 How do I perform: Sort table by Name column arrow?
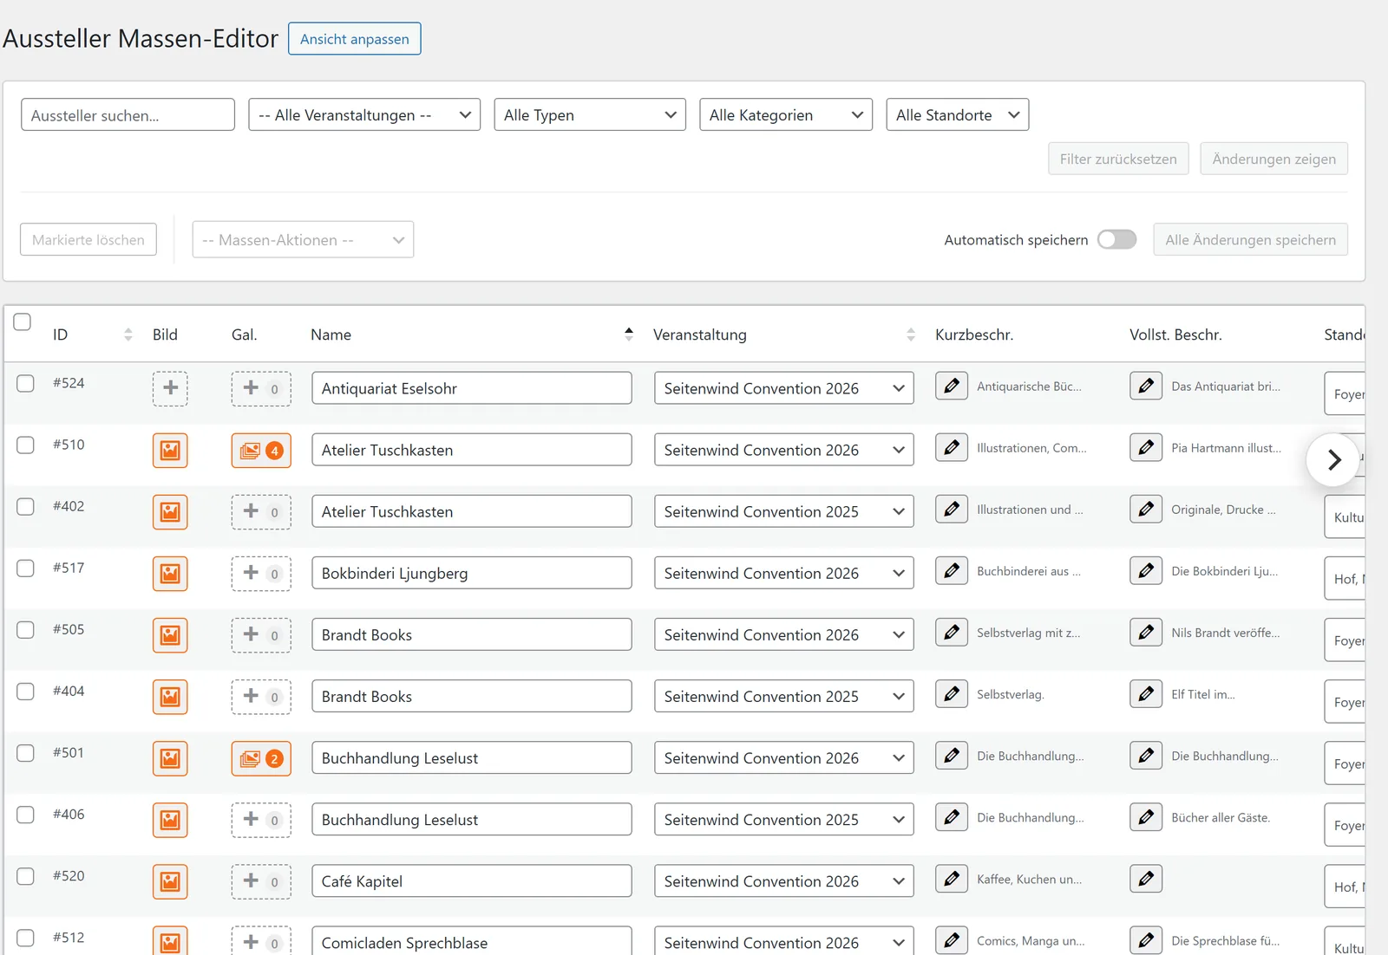click(x=629, y=335)
